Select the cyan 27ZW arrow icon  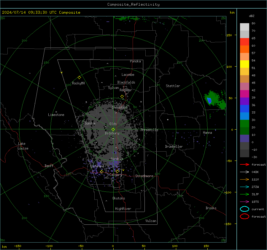coord(244,187)
